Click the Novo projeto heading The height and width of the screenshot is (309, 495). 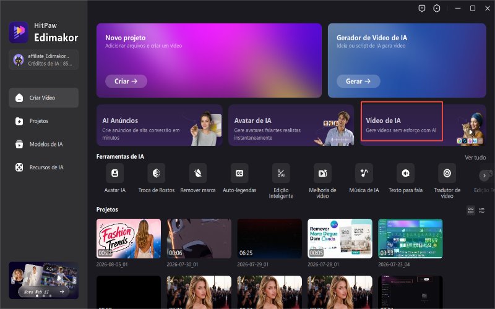coord(126,38)
